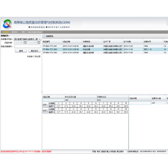
Task: Click the first sample row header in the temperature grid
Action: pos(45,105)
